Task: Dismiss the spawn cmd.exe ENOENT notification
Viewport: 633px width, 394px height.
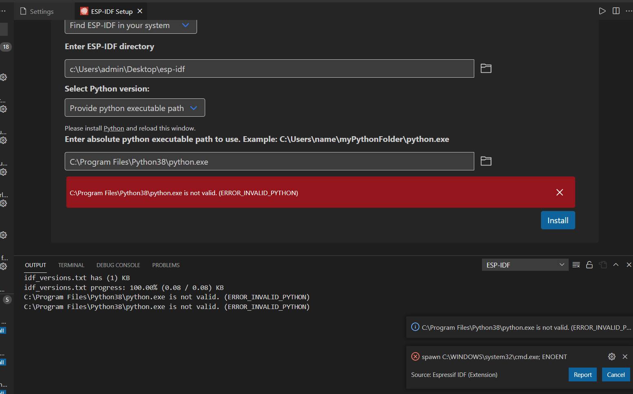Action: pos(625,357)
